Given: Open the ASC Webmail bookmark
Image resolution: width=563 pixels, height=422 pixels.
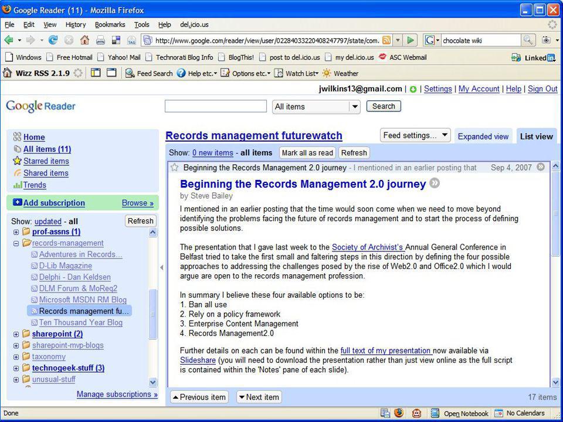Looking at the screenshot, I should click(x=403, y=57).
